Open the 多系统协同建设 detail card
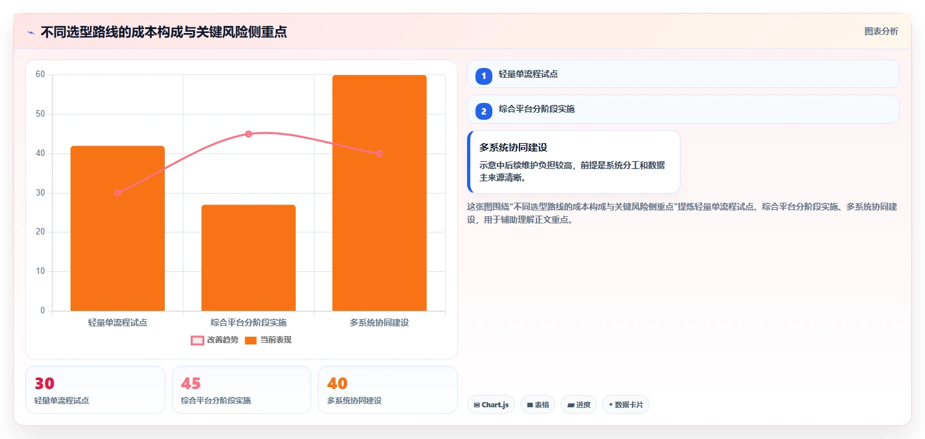Viewport: 925px width, 439px height. (573, 162)
